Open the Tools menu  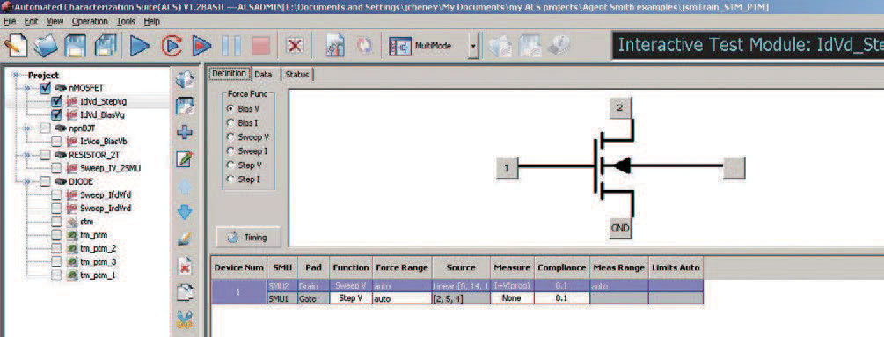(127, 21)
